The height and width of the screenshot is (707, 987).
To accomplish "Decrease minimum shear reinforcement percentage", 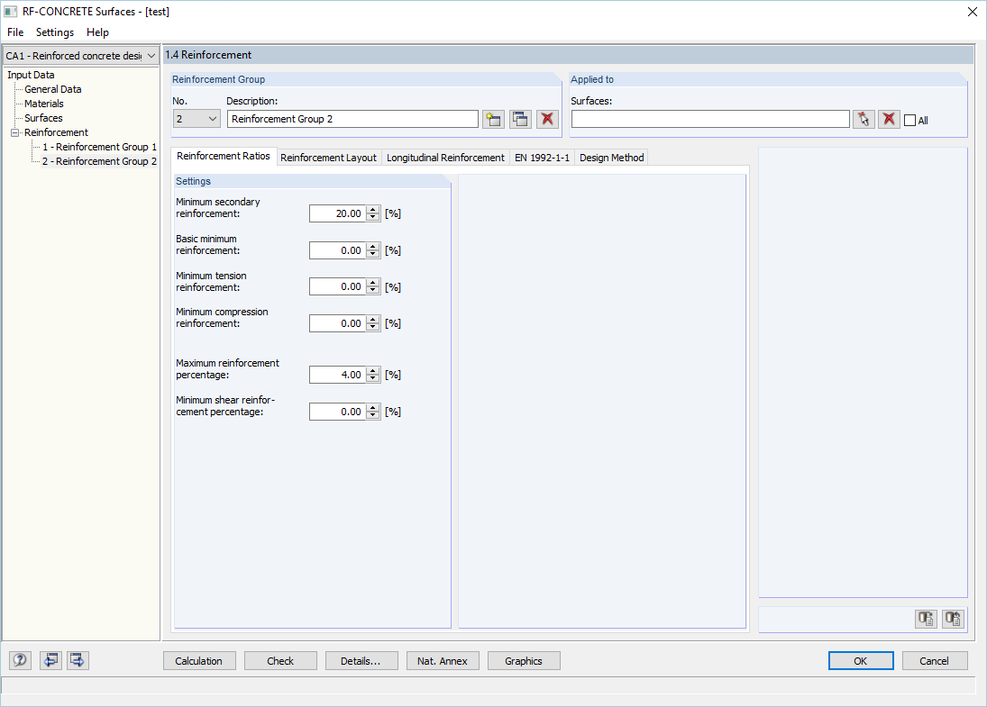I will point(373,416).
